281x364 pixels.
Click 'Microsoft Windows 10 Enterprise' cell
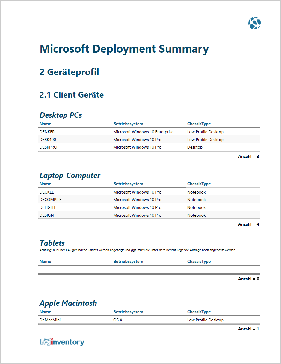(x=143, y=132)
